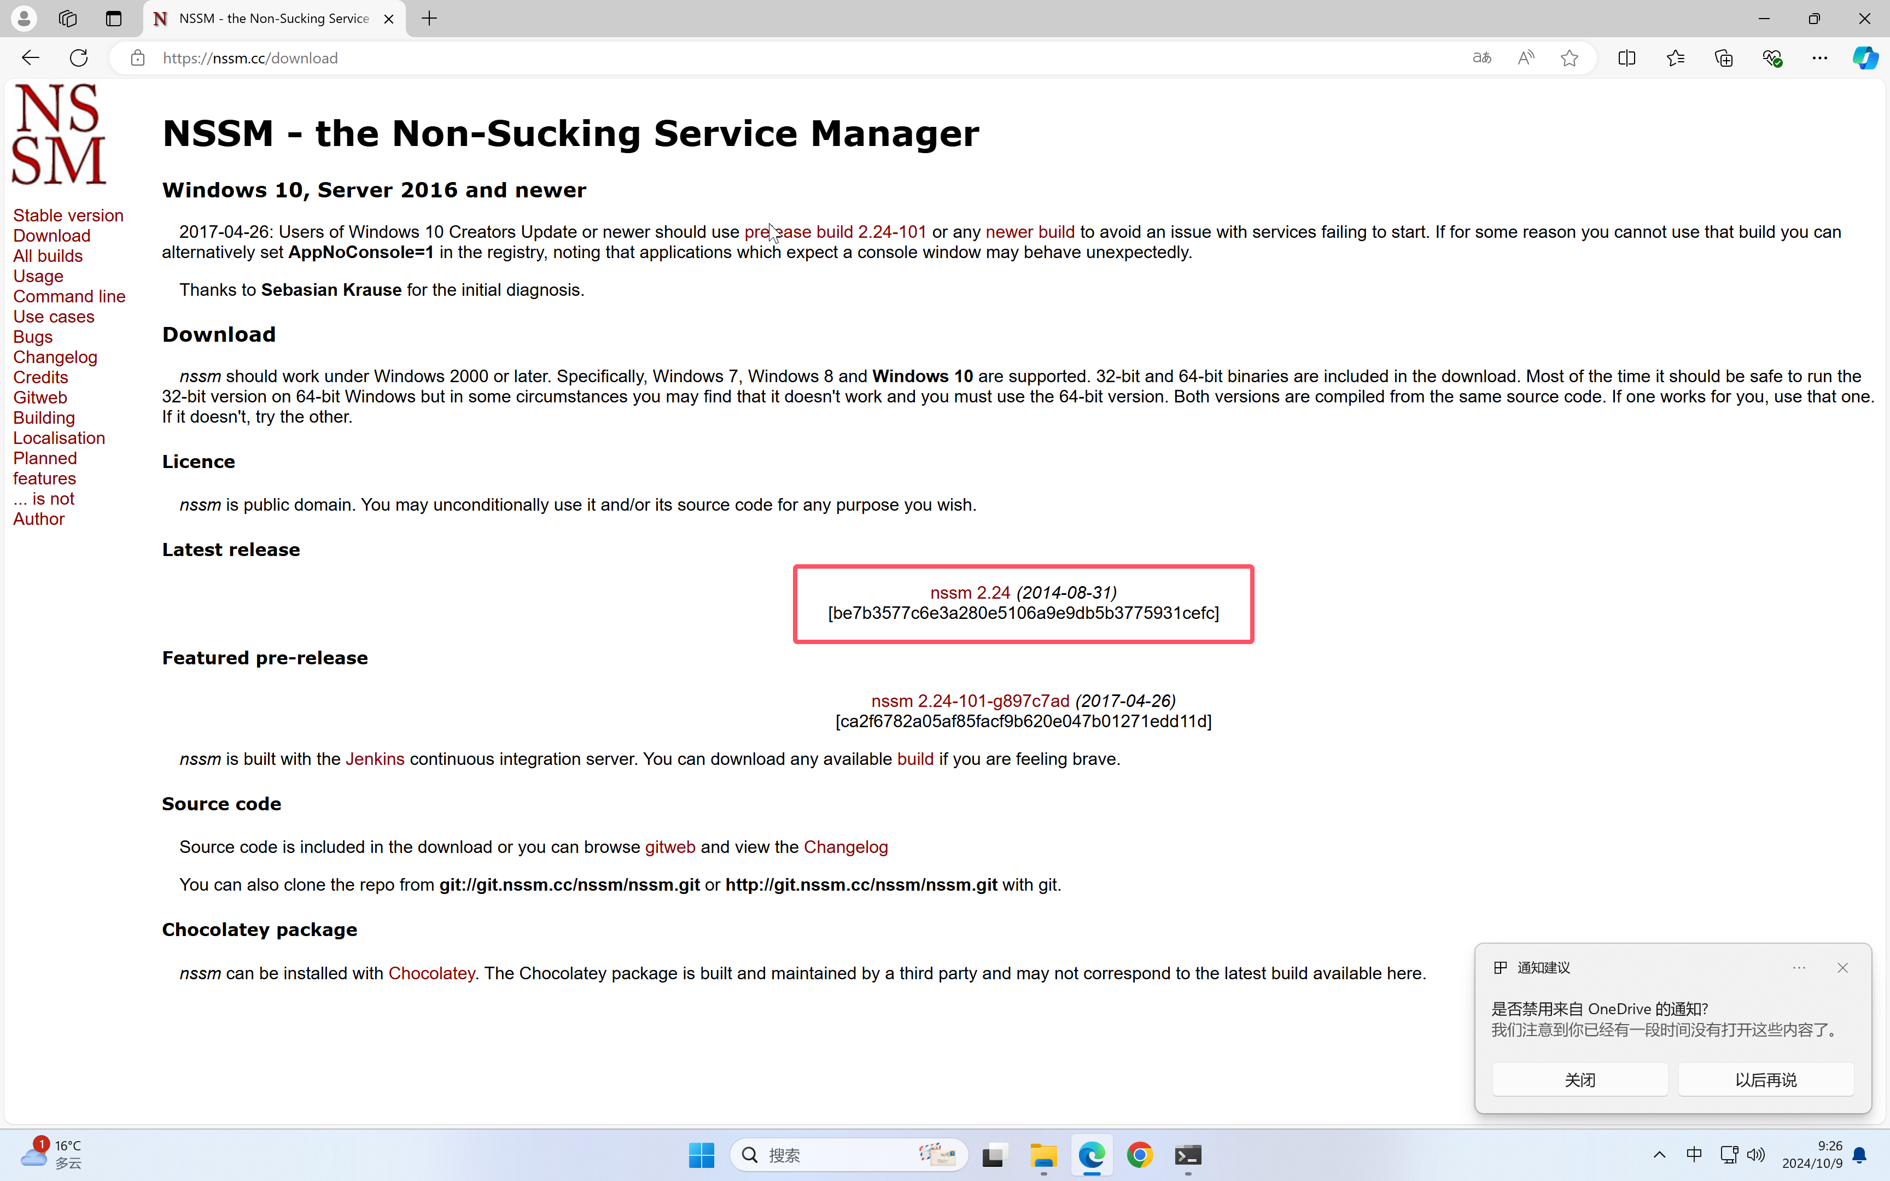
Task: Open the Chocolatey link
Action: coord(431,974)
